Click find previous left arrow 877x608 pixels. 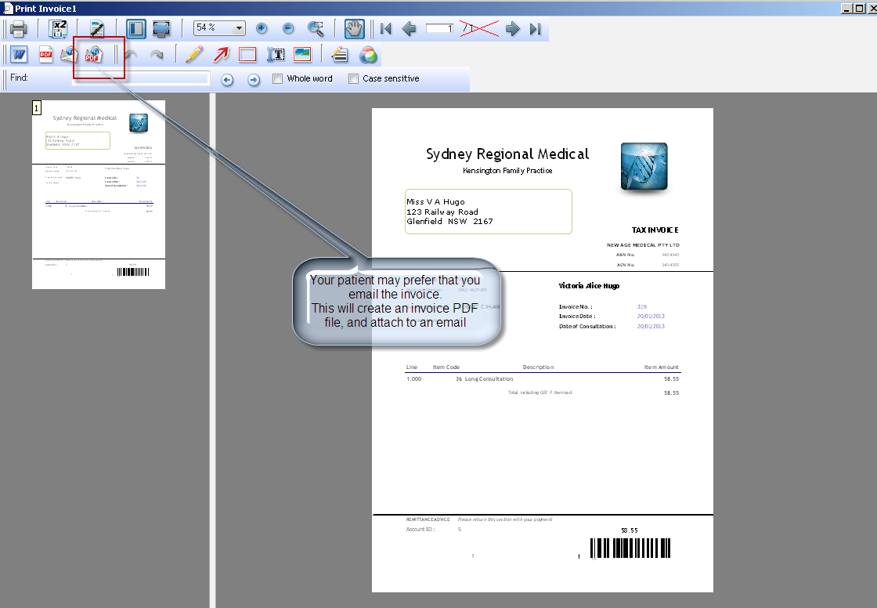(226, 79)
